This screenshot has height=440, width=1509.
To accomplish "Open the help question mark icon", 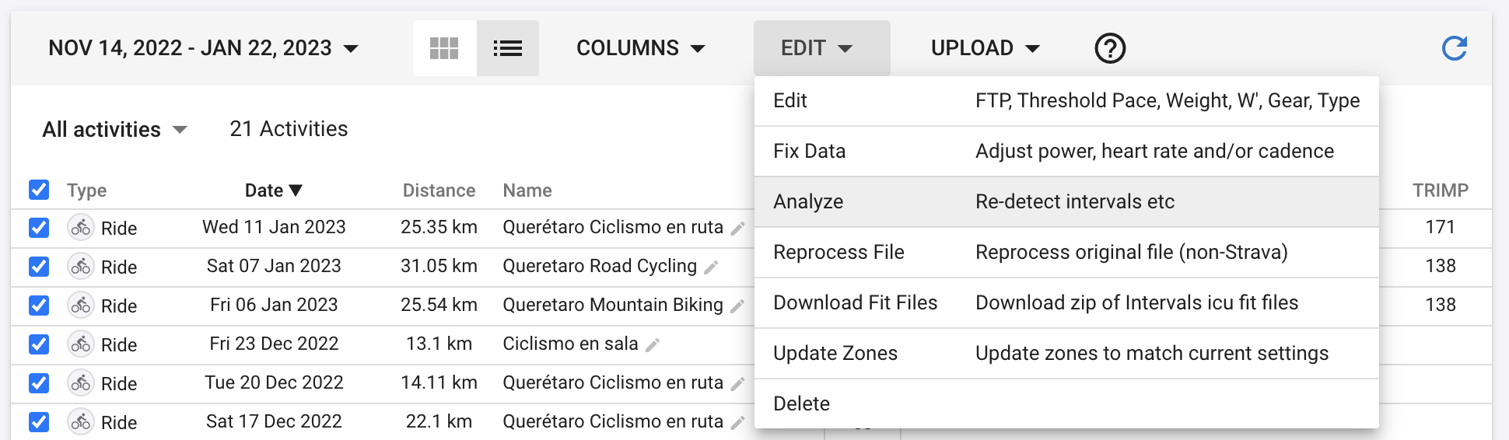I will point(1110,48).
